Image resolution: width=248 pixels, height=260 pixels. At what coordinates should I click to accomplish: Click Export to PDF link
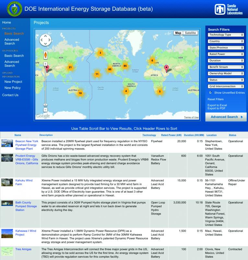[217, 109]
